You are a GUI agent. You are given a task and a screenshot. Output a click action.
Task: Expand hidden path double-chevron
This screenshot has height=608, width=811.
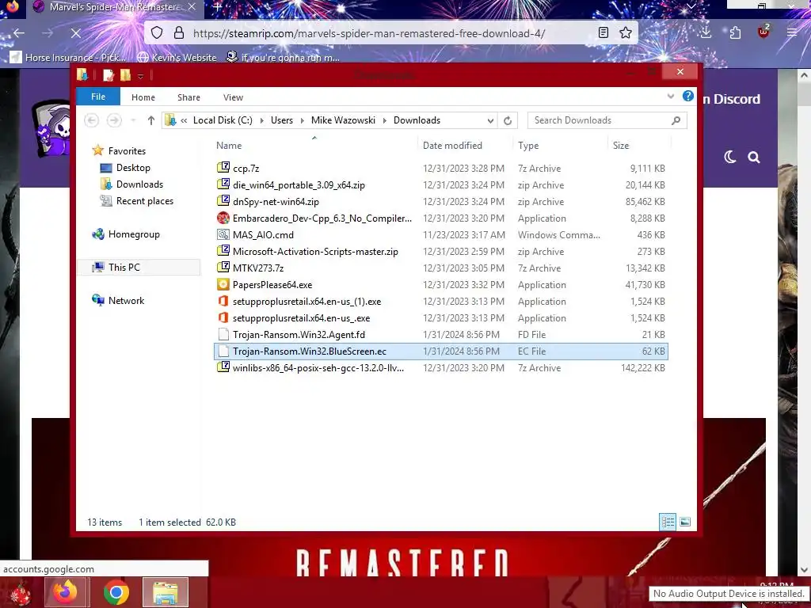click(x=184, y=120)
